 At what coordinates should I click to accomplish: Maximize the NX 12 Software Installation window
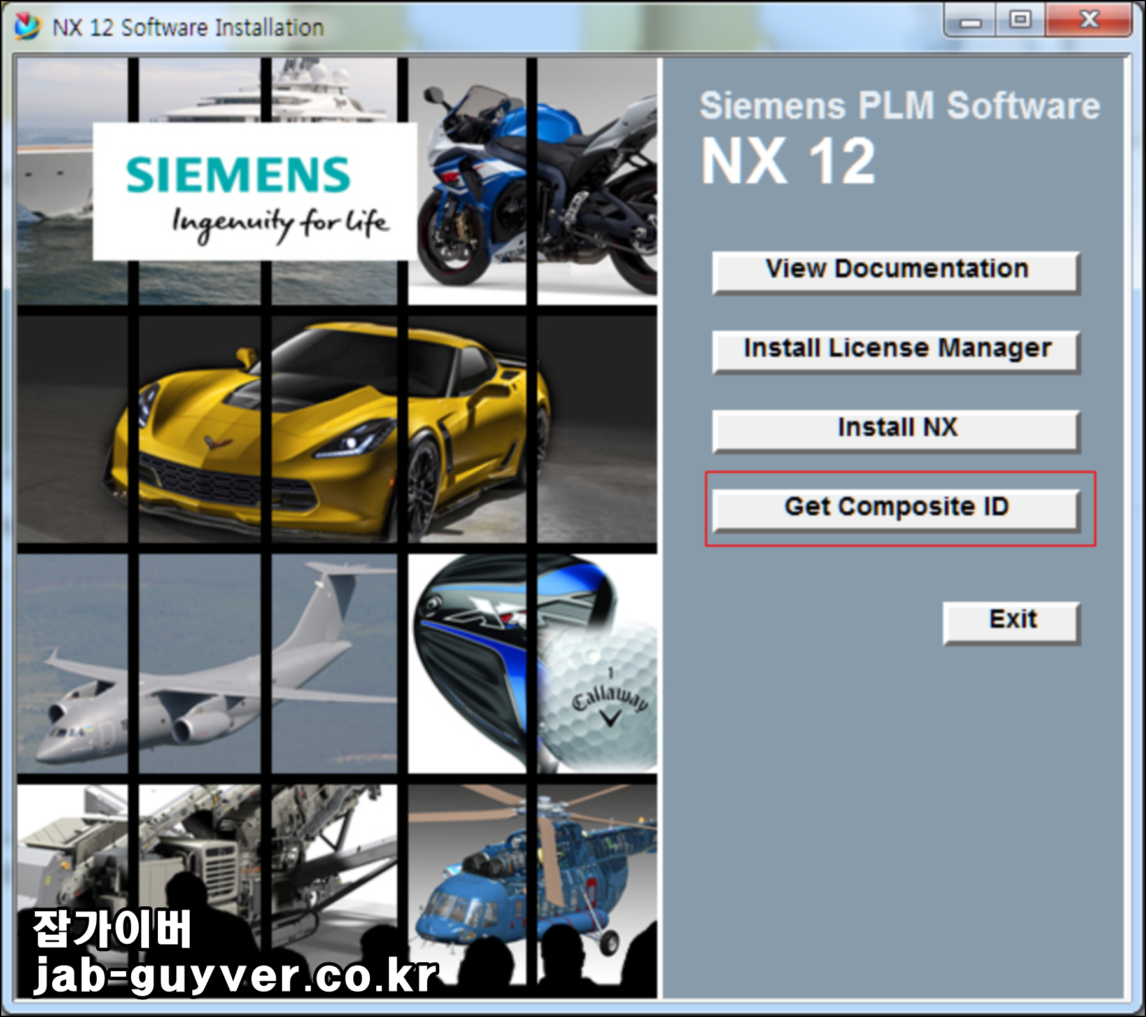point(1020,21)
